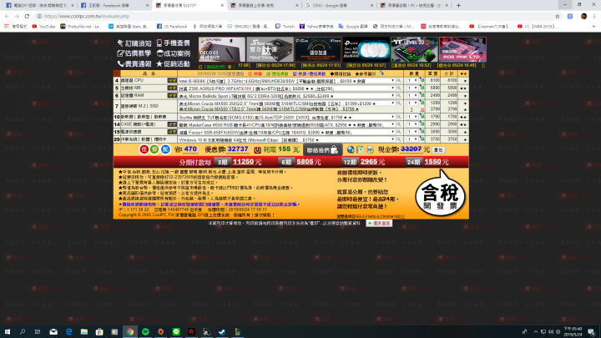This screenshot has height=338, width=601.
Task: Click the magnifier icon on the CASE row
Action: (x=399, y=124)
